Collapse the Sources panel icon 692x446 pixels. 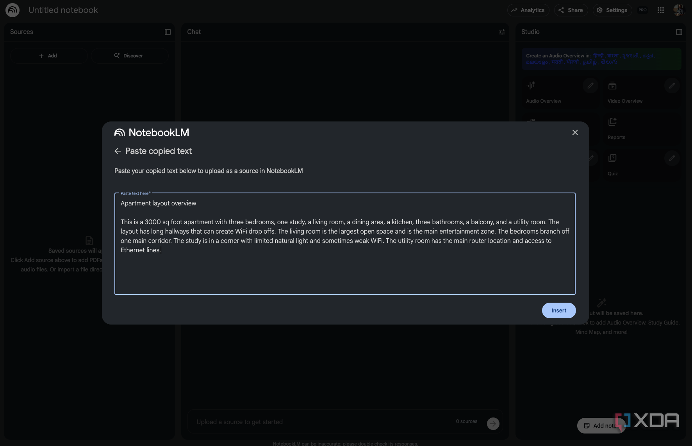[168, 32]
